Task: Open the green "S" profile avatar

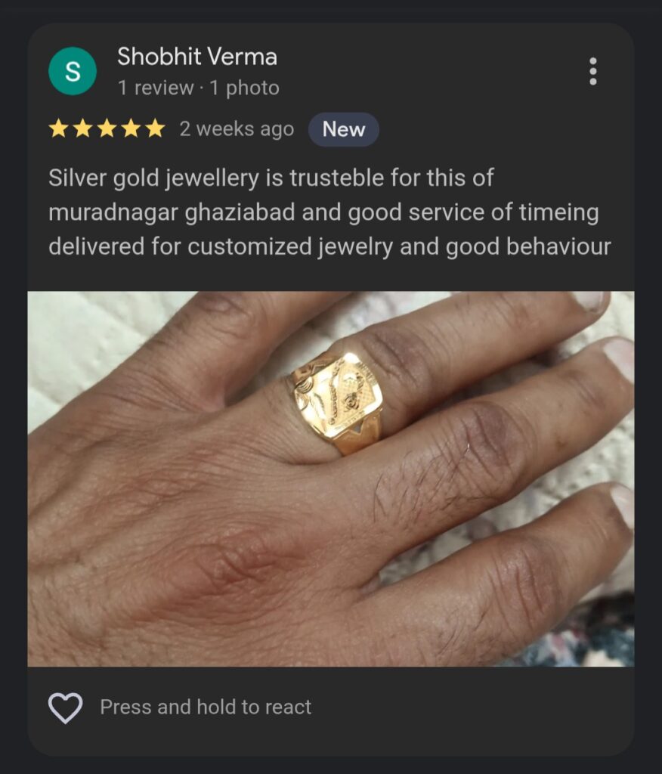Action: coord(73,71)
